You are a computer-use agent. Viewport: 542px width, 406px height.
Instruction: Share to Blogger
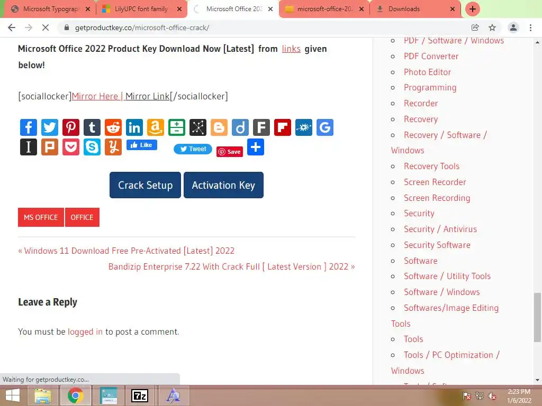pos(219,127)
